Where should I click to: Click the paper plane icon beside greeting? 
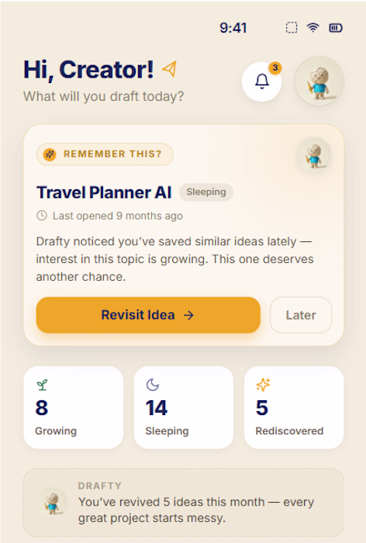click(169, 69)
